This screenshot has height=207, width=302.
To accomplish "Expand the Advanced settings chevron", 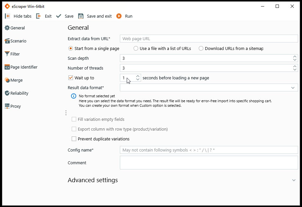I will click(x=294, y=180).
